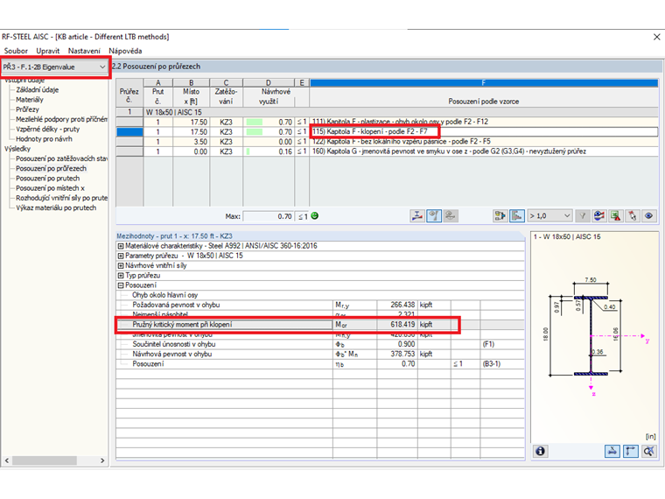
Task: Click the 'Výsledky' tree node
Action: pos(17,149)
